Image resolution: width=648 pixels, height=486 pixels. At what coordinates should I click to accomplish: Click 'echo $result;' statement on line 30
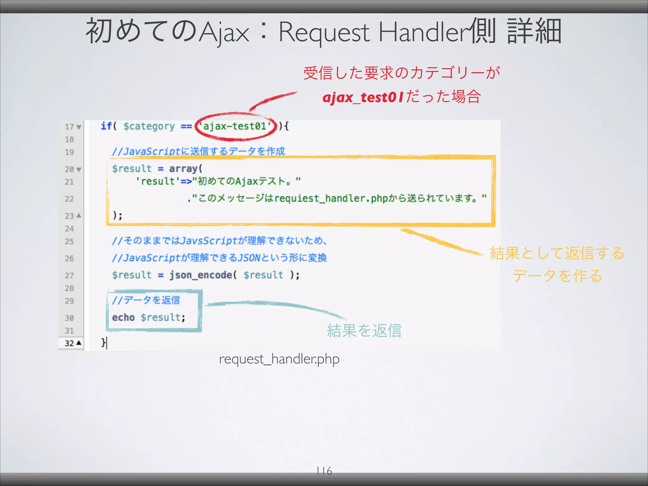coord(149,317)
